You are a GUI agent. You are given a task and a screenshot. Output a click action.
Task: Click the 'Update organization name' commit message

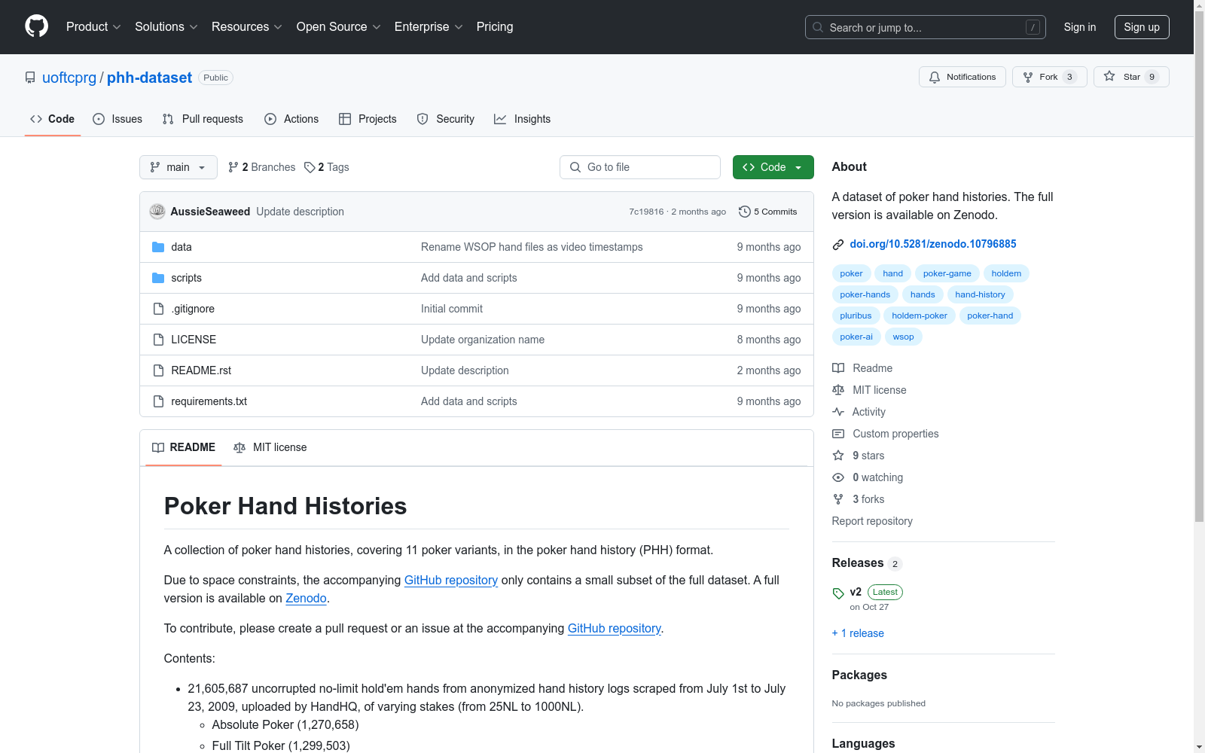tap(483, 340)
